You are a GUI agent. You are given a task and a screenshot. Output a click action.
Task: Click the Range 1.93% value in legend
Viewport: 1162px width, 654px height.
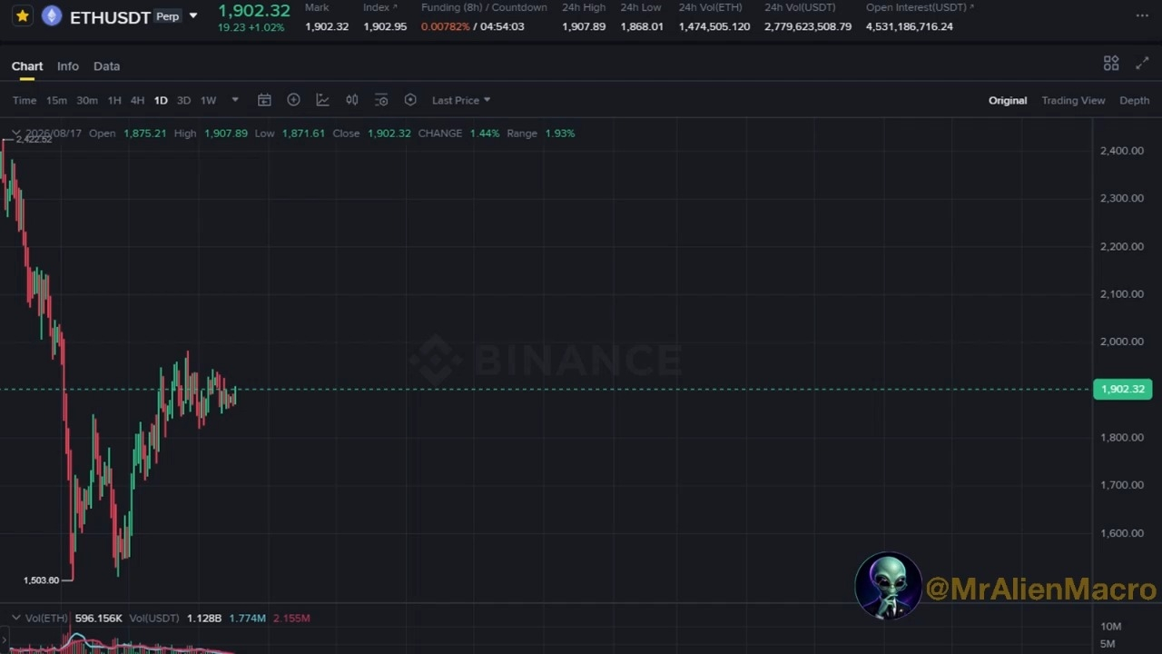tap(560, 134)
